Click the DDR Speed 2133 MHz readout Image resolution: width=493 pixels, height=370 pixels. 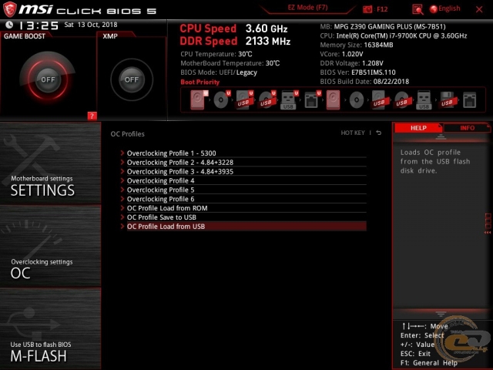pos(235,41)
